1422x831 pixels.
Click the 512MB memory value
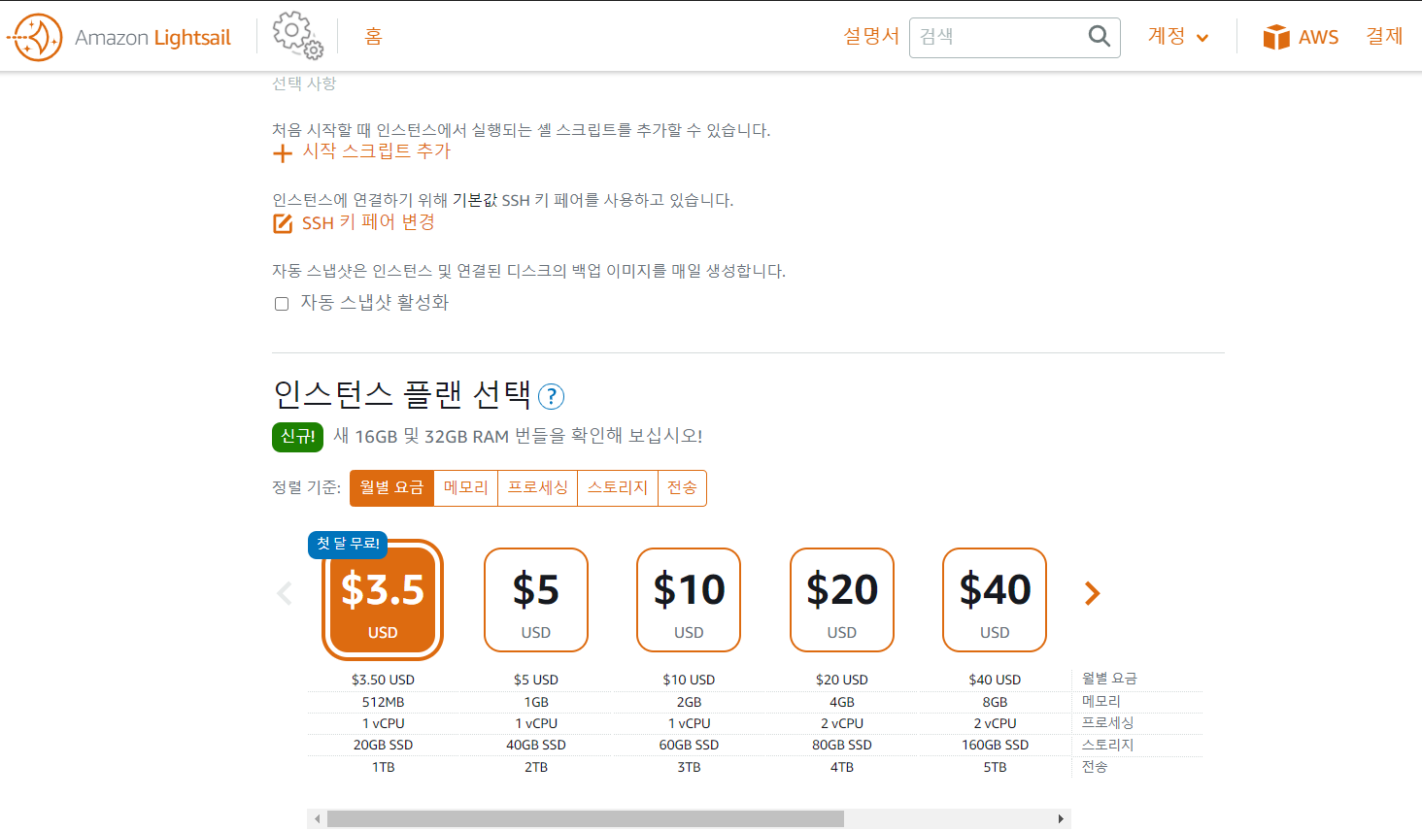tap(383, 702)
